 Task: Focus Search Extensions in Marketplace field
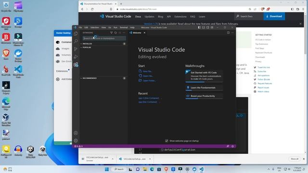104,38
